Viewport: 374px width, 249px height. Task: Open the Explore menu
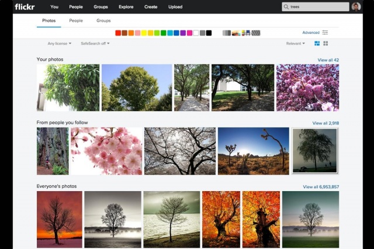126,7
